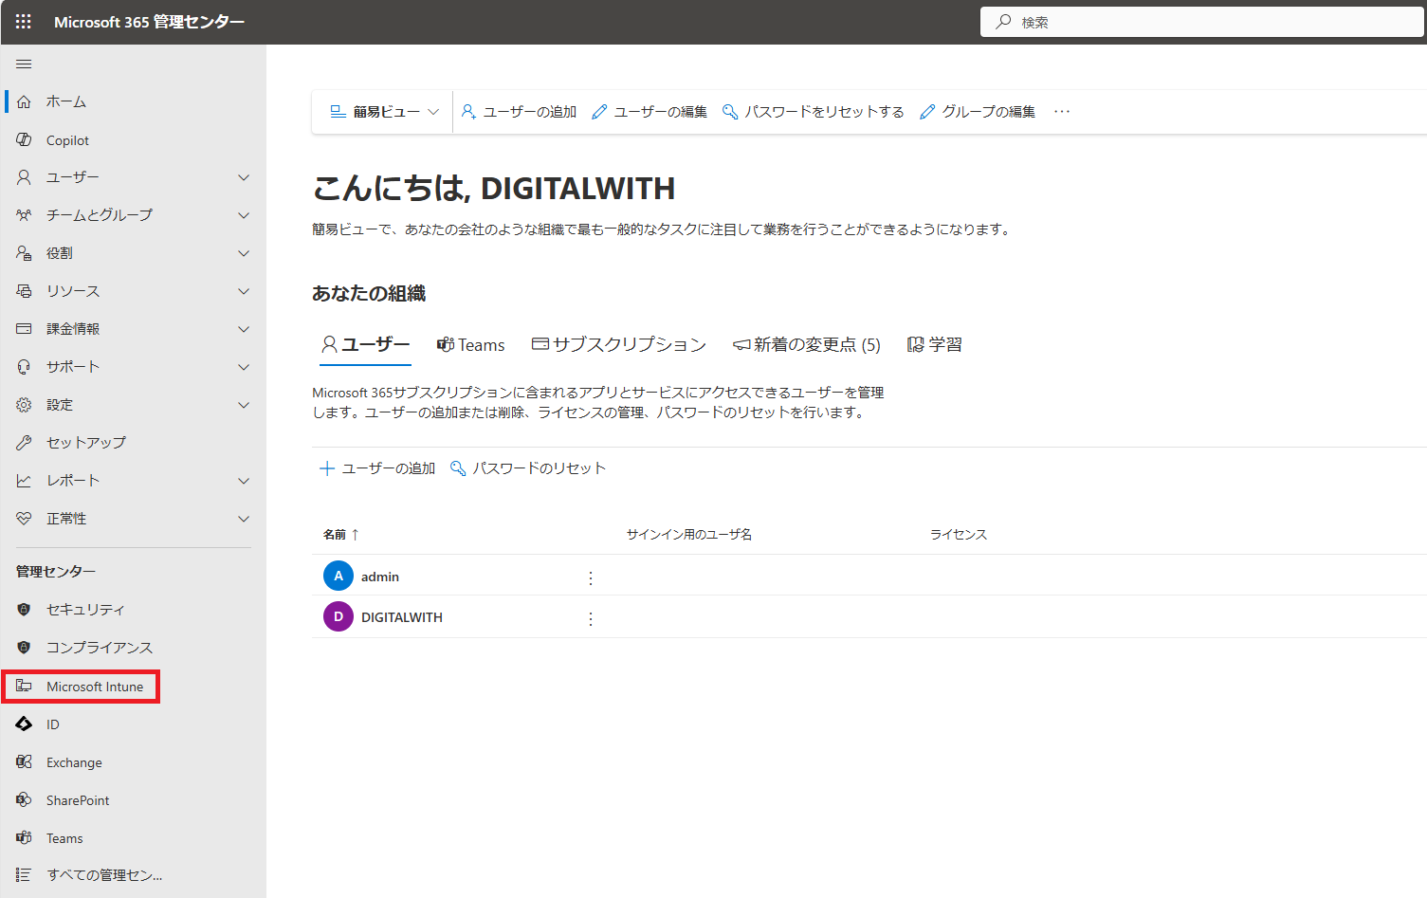
Task: Click the Home house icon in sidebar
Action: tap(24, 101)
